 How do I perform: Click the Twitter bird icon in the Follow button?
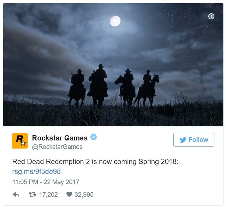183,140
